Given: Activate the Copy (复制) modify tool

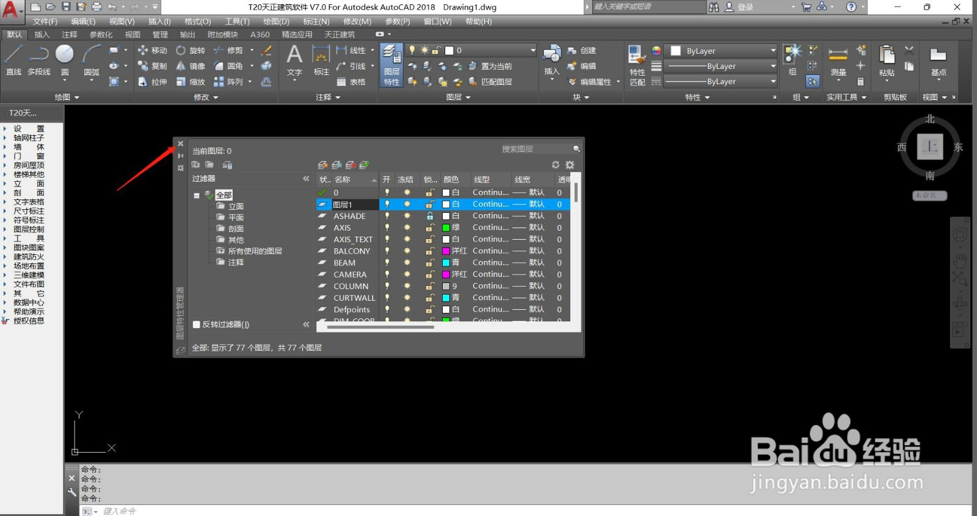Looking at the screenshot, I should click(153, 66).
